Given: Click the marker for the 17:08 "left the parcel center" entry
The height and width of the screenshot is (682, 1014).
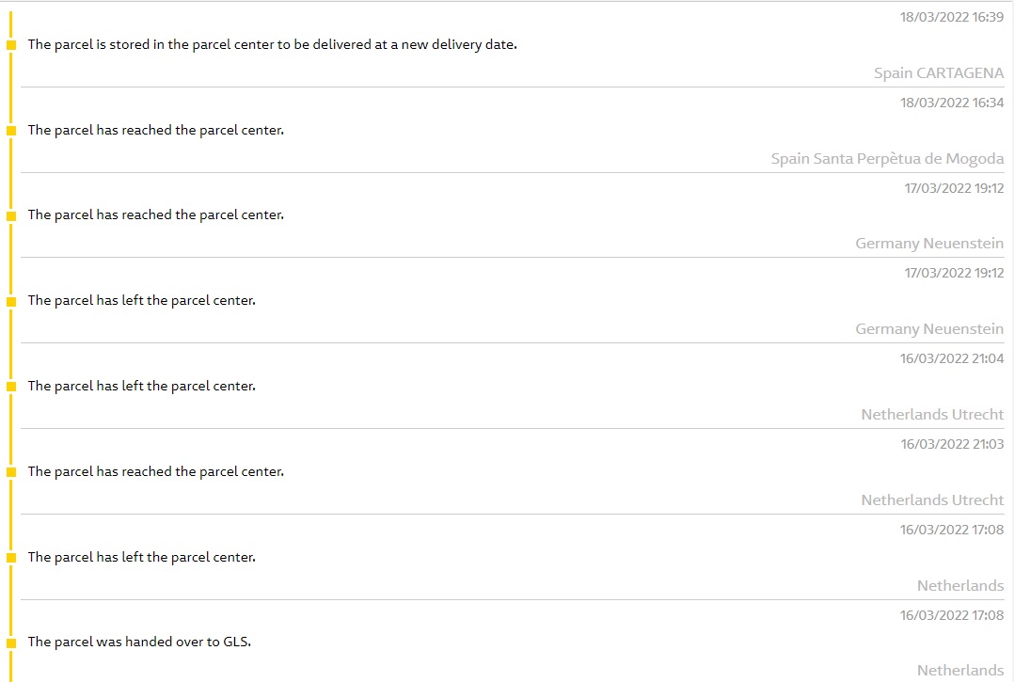Looking at the screenshot, I should click(11, 558).
